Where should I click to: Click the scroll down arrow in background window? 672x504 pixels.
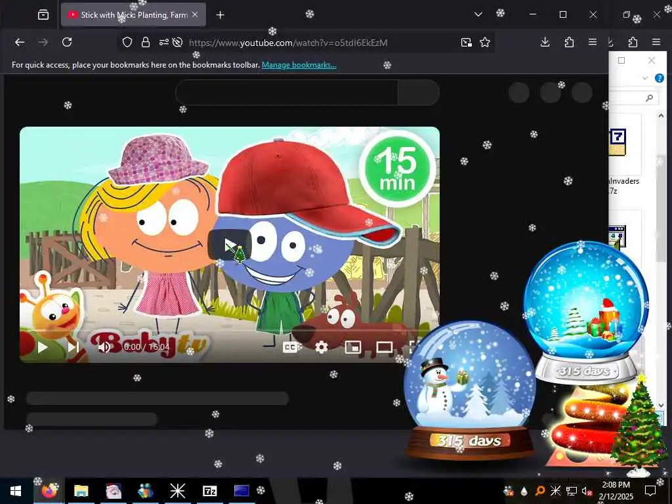click(x=661, y=405)
